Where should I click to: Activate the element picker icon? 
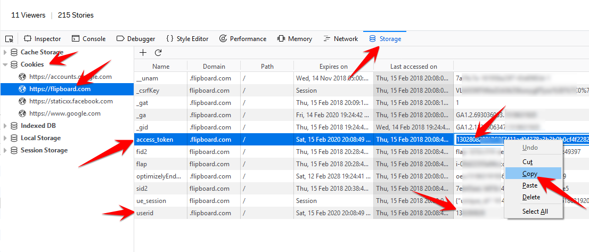coord(10,39)
